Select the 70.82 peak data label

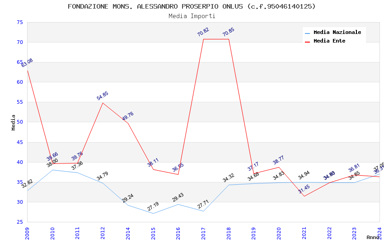pos(203,32)
